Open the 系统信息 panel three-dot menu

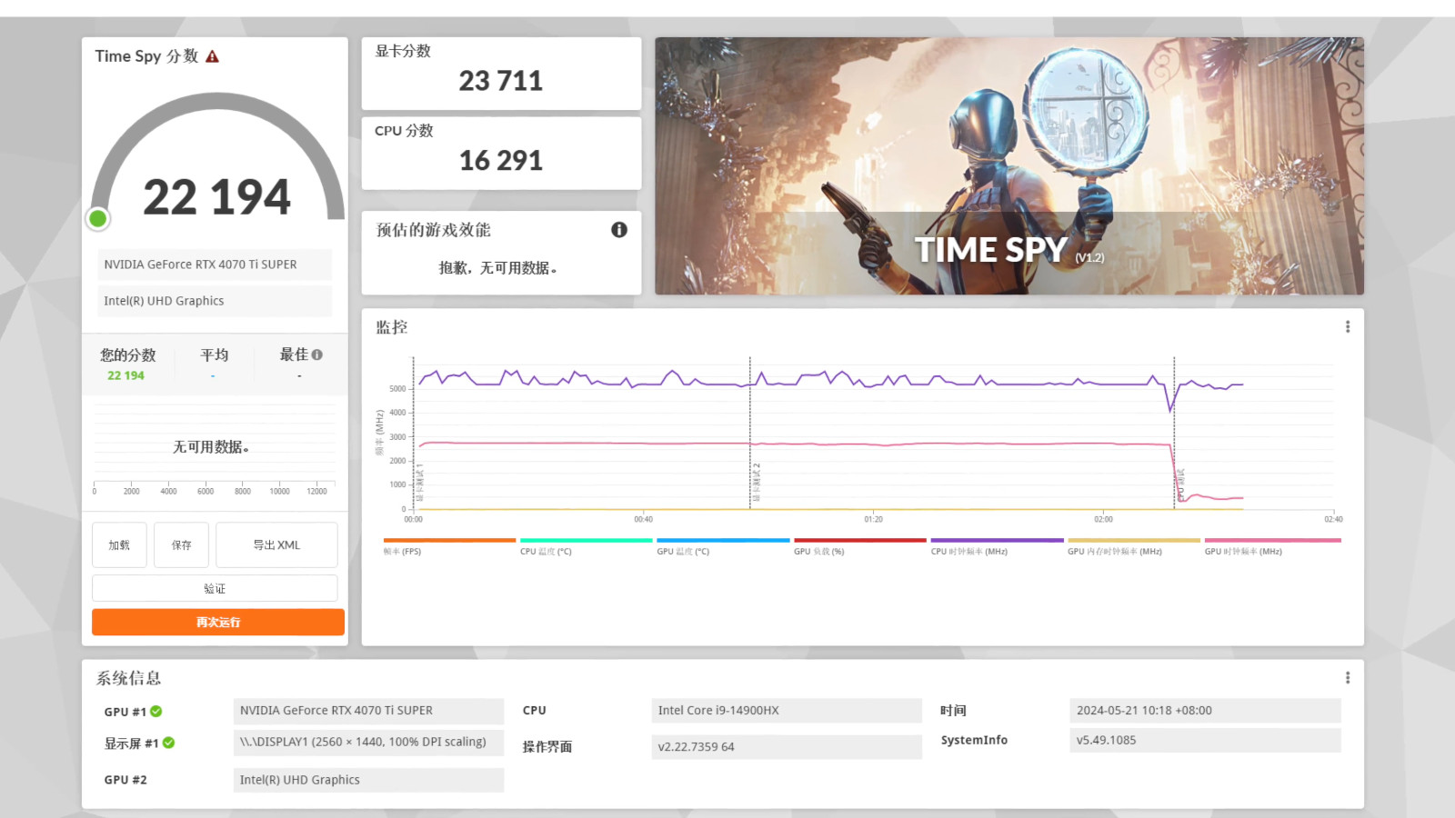click(x=1348, y=677)
